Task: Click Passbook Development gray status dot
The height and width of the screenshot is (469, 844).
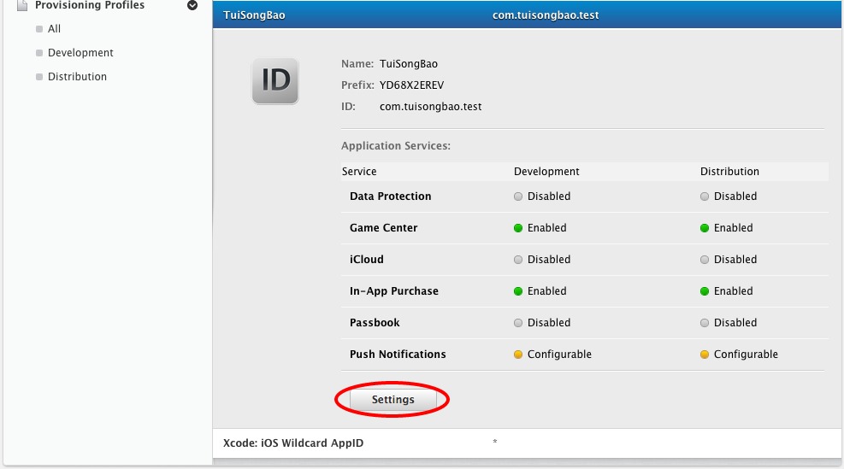Action: click(x=518, y=323)
